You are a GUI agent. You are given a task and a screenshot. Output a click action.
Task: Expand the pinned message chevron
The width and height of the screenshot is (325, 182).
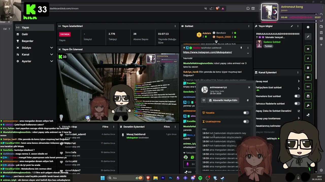248,53
